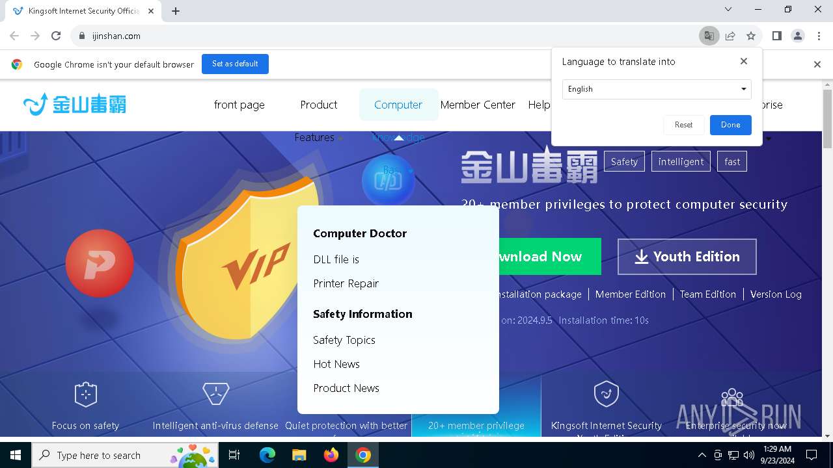The image size is (833, 468).
Task: Click the VIP shield graphic
Action: (251, 260)
